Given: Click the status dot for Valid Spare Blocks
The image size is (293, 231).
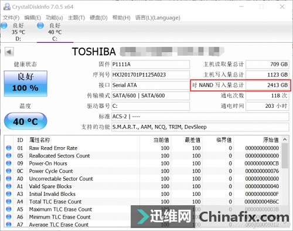Looking at the screenshot, I should point(9,186).
